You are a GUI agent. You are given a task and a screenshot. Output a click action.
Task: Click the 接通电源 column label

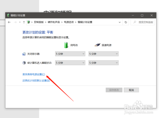pyautogui.click(x=107, y=45)
